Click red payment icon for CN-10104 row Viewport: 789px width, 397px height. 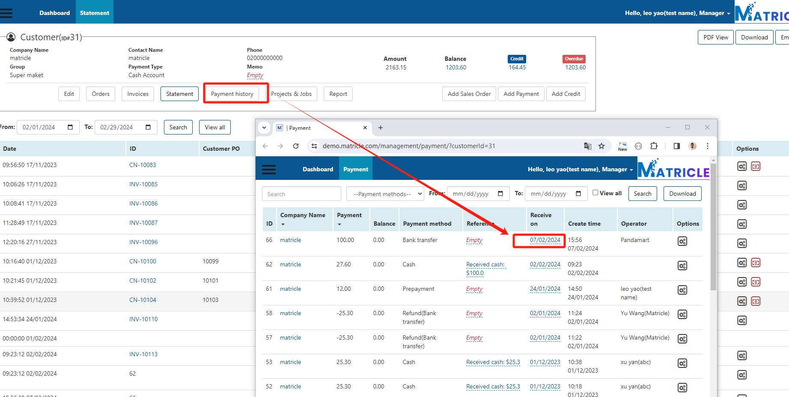756,301
